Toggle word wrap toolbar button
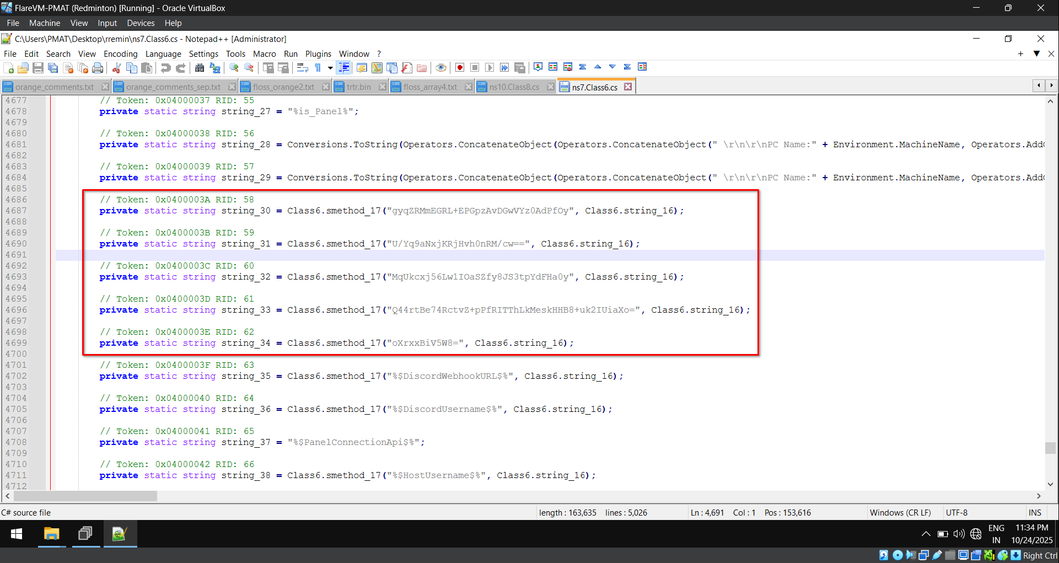This screenshot has width=1059, height=563. 302,68
